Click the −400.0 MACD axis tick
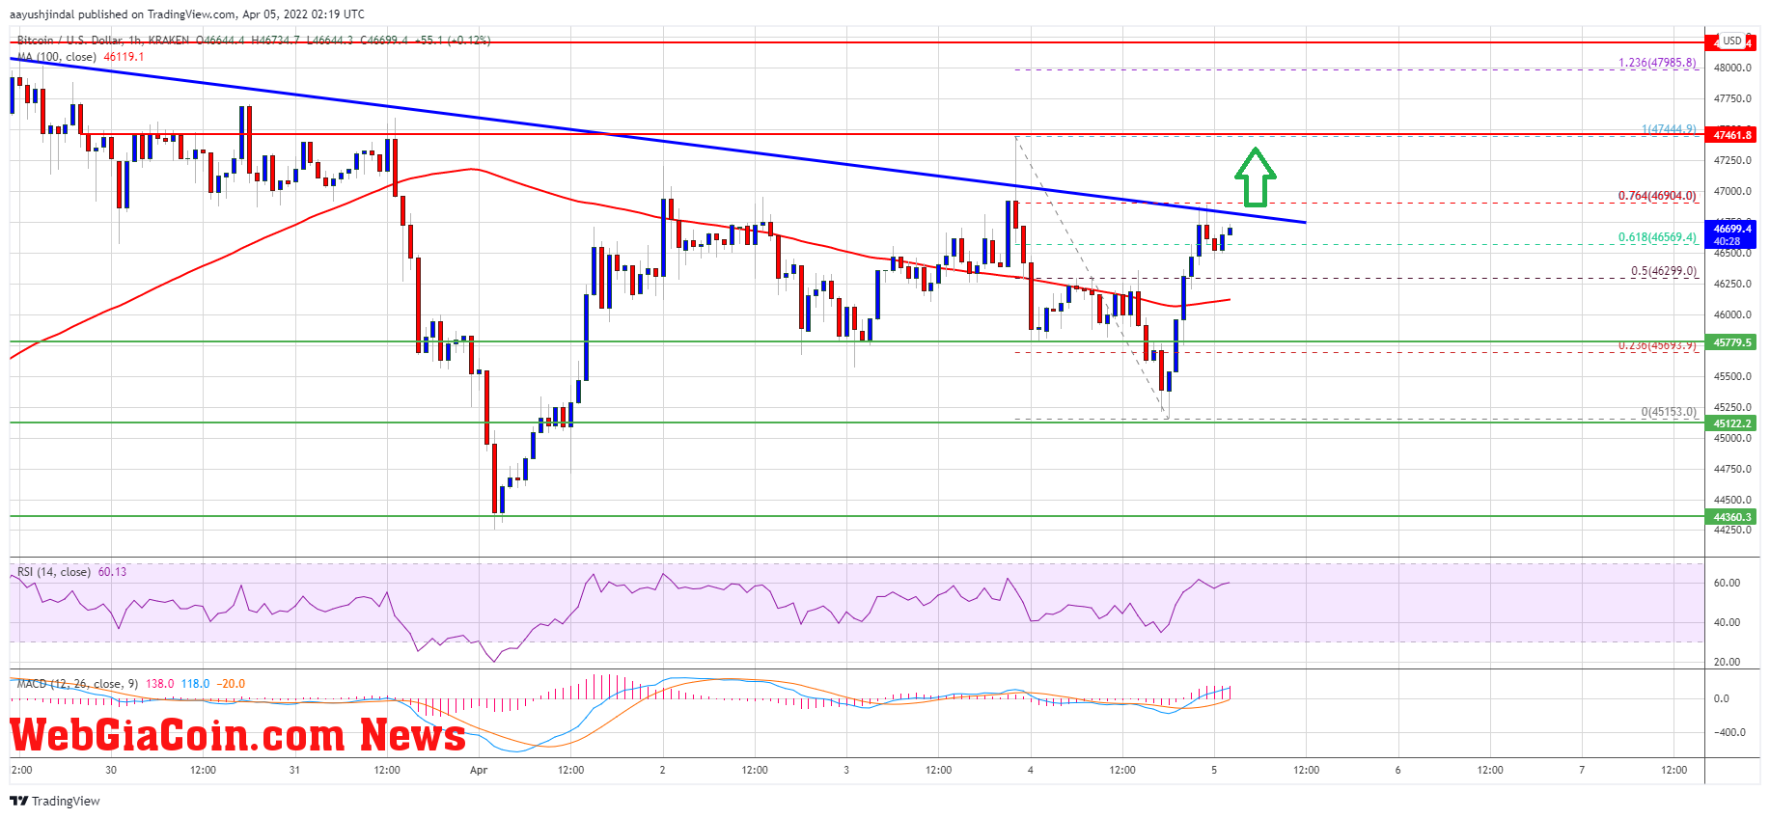1770x818 pixels. coord(1728,732)
